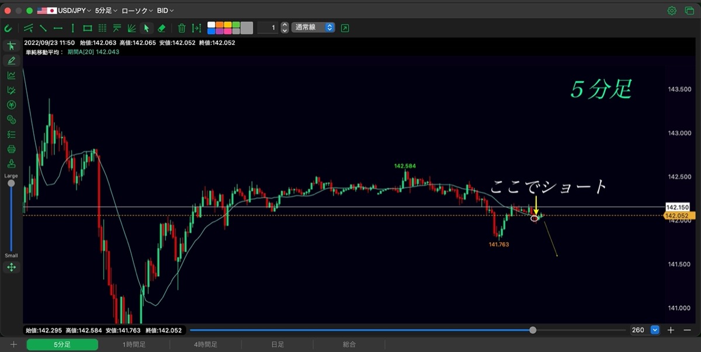Click the download icon in sidebar
Screen dimensions: 701x352
(x=11, y=163)
